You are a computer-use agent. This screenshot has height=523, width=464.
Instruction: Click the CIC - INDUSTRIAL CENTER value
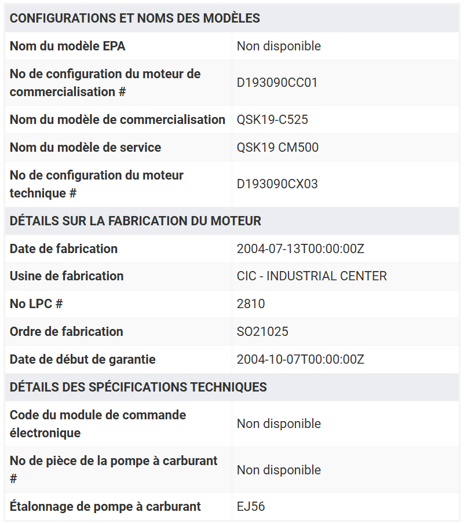312,276
